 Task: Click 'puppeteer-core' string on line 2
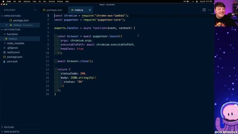(109, 20)
